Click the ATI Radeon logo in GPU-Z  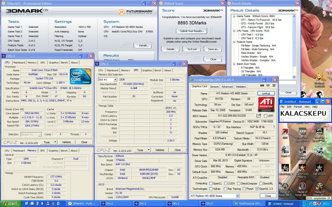pyautogui.click(x=266, y=105)
